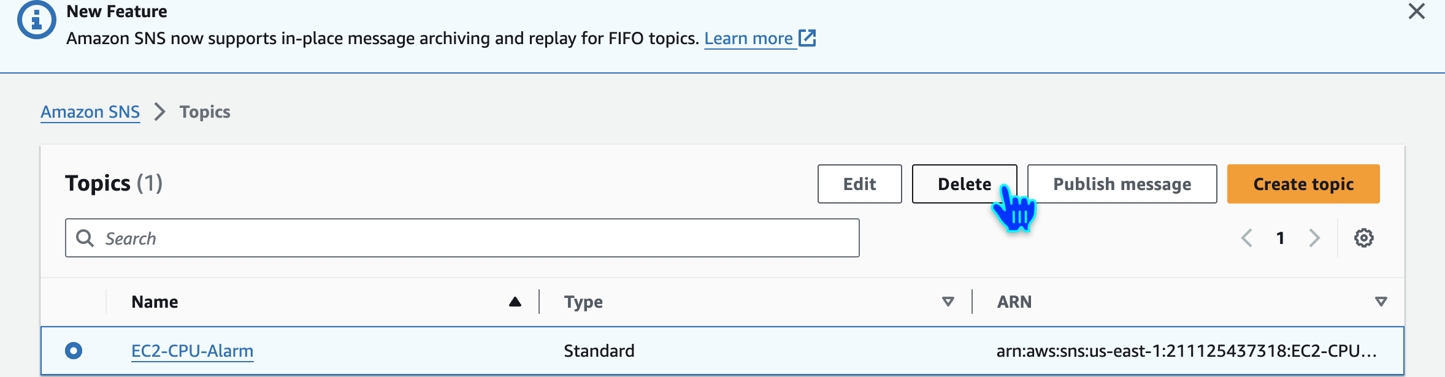Select the EC2-CPU-Alarm radio button
The image size is (1445, 377).
click(74, 351)
